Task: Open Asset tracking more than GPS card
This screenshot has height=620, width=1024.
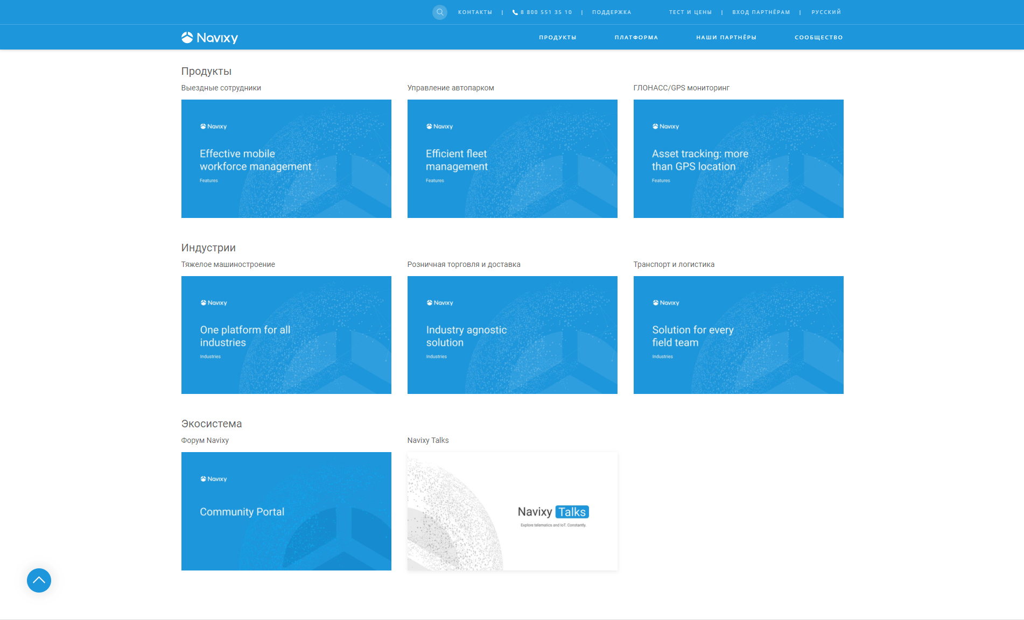Action: click(x=739, y=159)
